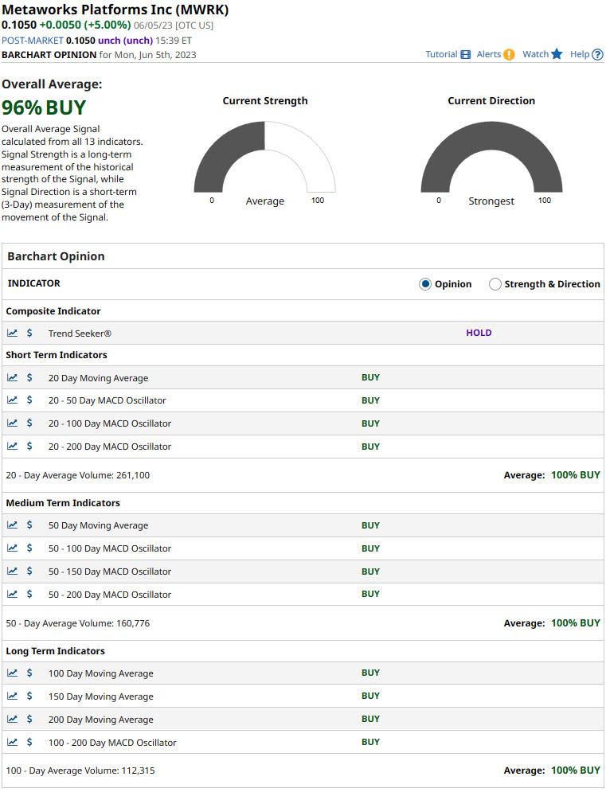The height and width of the screenshot is (792, 606).
Task: Select the Strength & Direction radio button
Action: tap(495, 284)
